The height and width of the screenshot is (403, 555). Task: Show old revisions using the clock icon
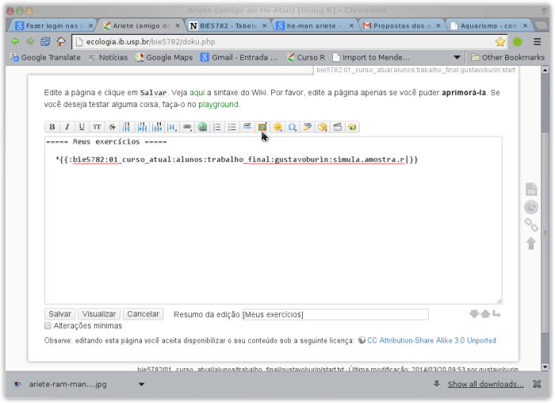[531, 207]
